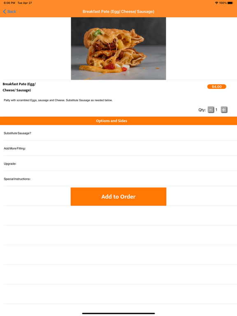237x316 pixels.
Task: Tap the home indicator bar at bottom
Action: pyautogui.click(x=118, y=314)
